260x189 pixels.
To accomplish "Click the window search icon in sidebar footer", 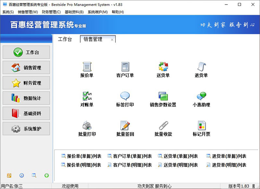I will [34, 175].
